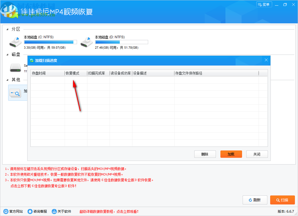Viewport: 298px width, 216px height.
Task: Open the 菜单 menu button
Action: click(264, 4)
